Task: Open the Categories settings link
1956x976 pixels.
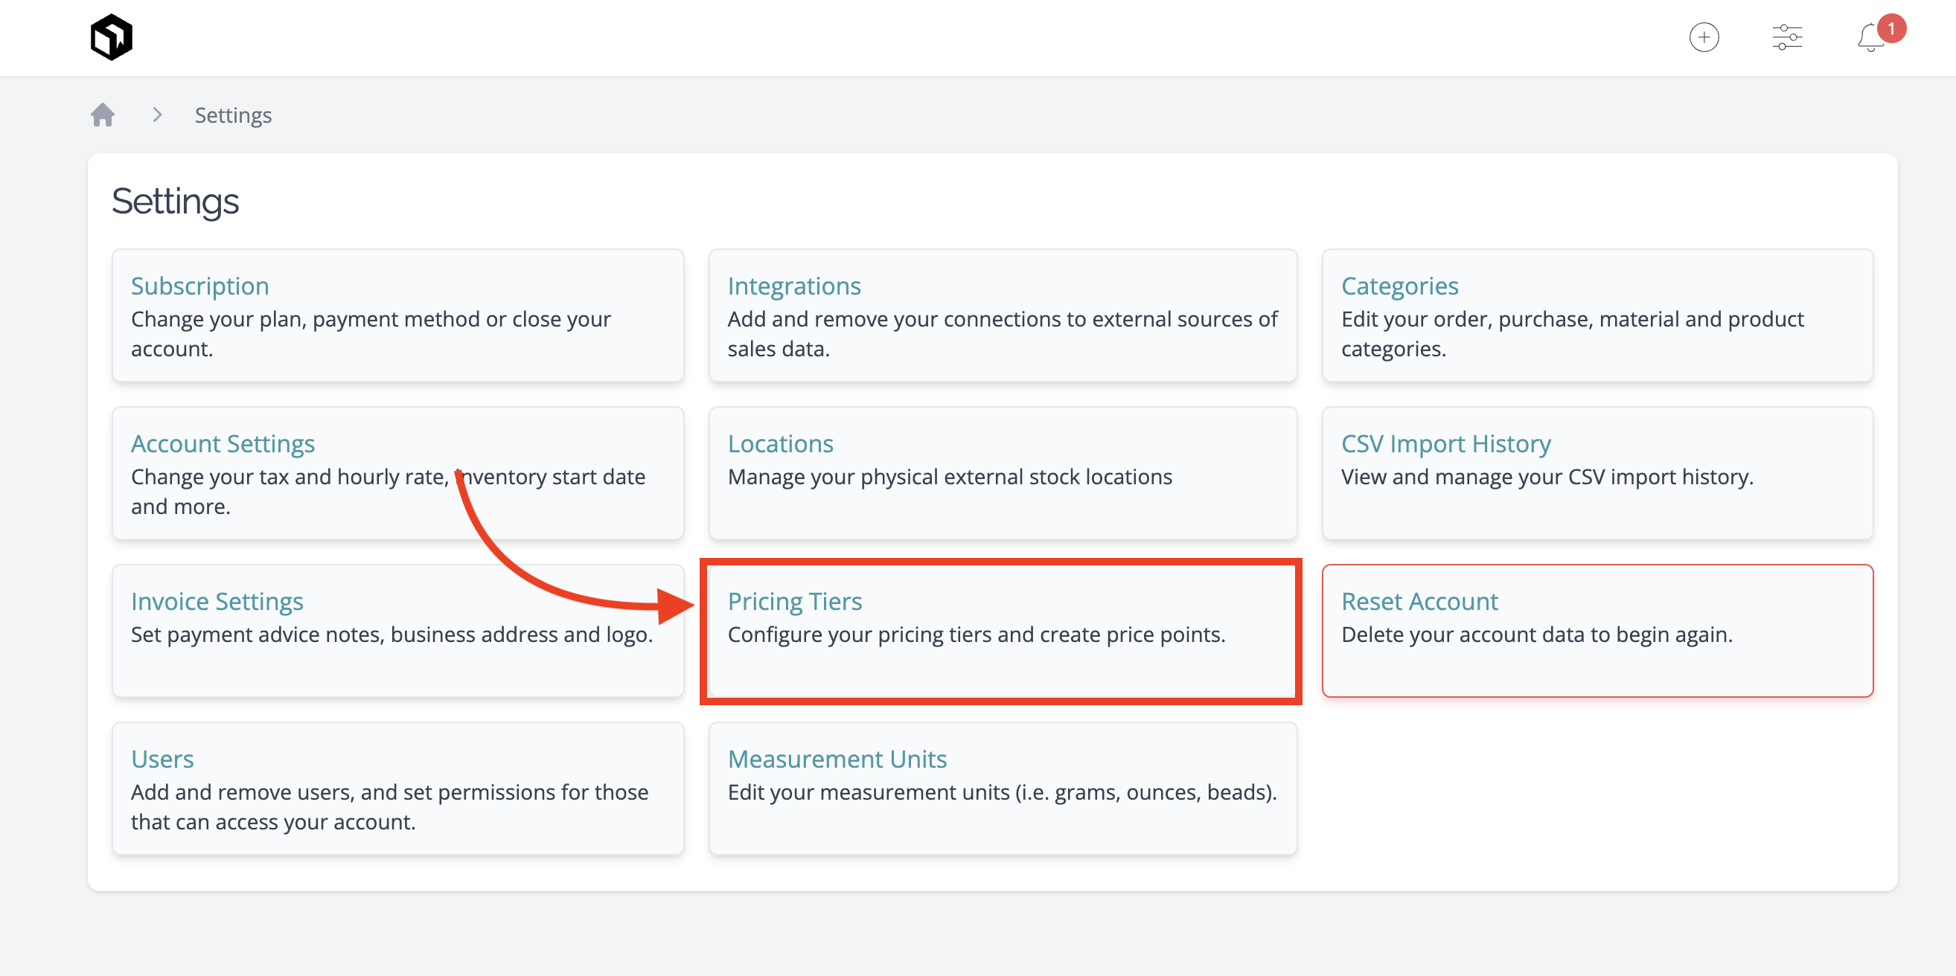Action: [1399, 286]
